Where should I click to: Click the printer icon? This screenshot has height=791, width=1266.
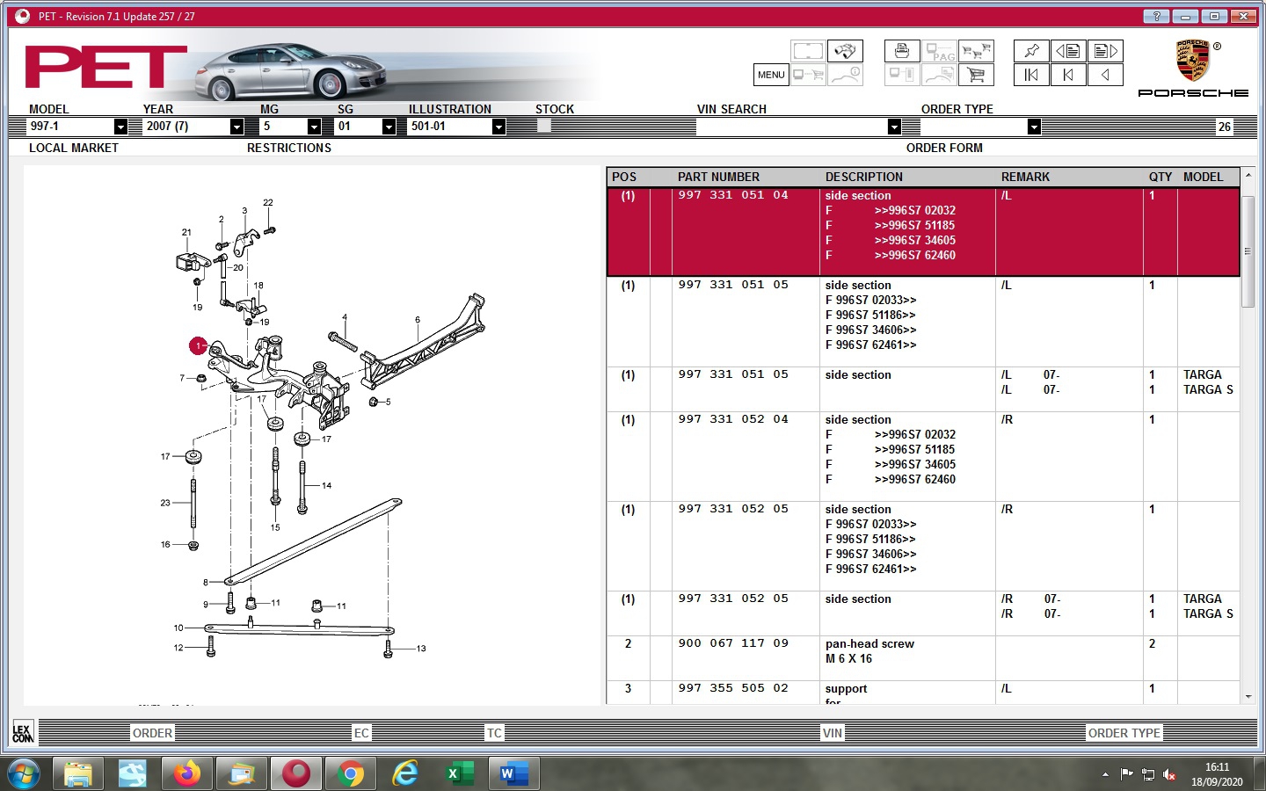point(902,51)
